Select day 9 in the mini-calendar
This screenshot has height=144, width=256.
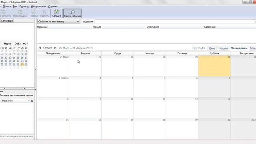[x=22, y=54]
